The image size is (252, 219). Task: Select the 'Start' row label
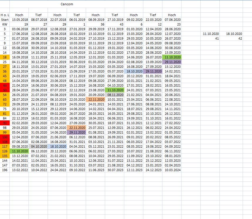(x=5, y=20)
